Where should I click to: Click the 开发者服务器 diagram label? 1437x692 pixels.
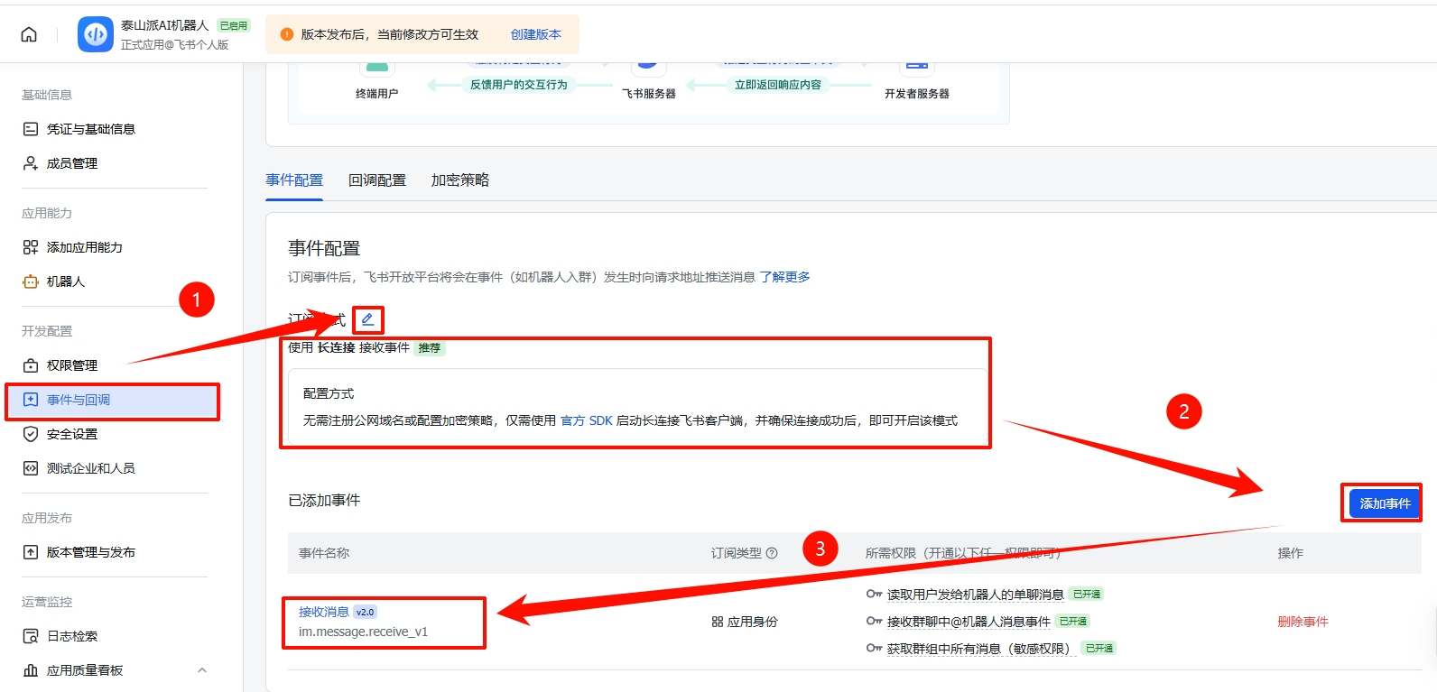[917, 94]
